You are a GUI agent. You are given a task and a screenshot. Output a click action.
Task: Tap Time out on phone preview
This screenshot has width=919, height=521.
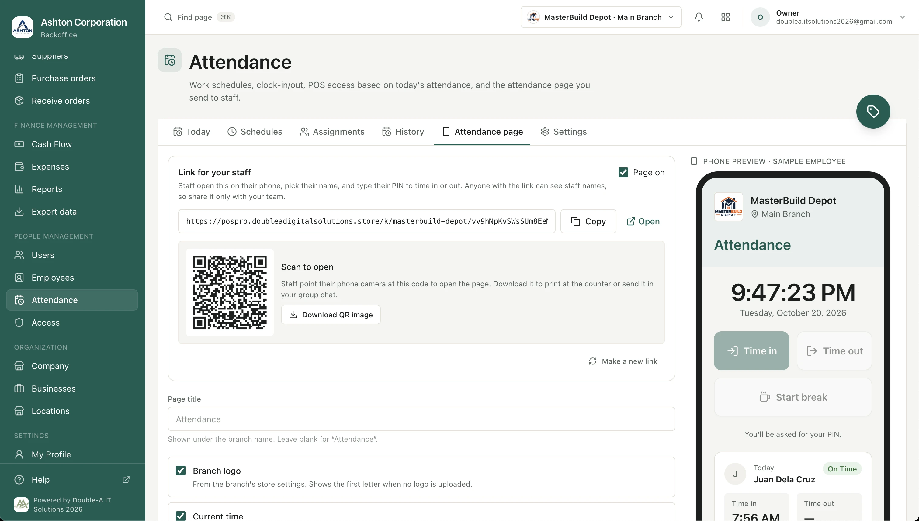coord(834,351)
